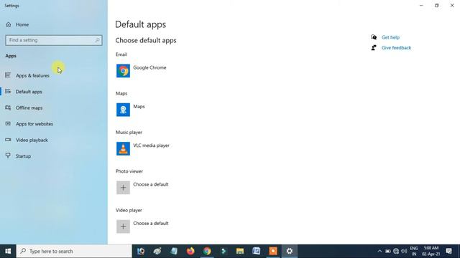
Task: Click the Apps & features list icon
Action: [x=8, y=75]
